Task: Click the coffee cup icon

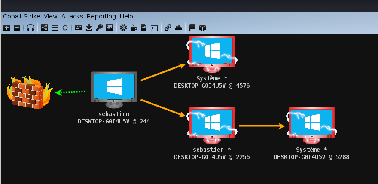Action: pyautogui.click(x=134, y=28)
